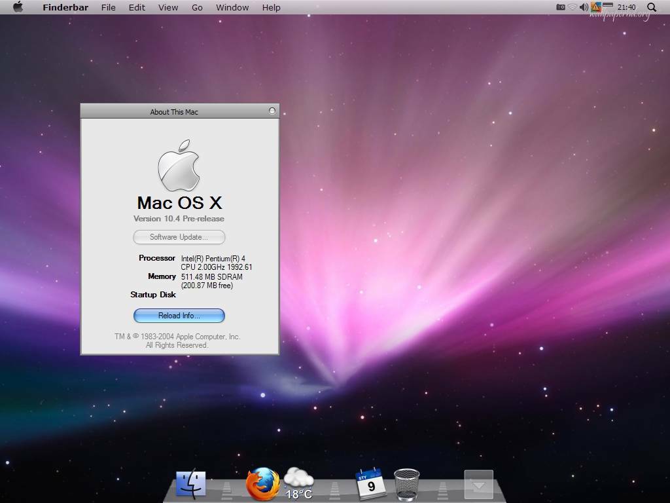670x503 pixels.
Task: Click the Software Update button
Action: coord(179,237)
